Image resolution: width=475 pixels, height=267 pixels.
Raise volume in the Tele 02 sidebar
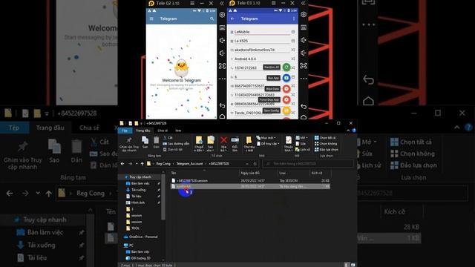coord(222,40)
